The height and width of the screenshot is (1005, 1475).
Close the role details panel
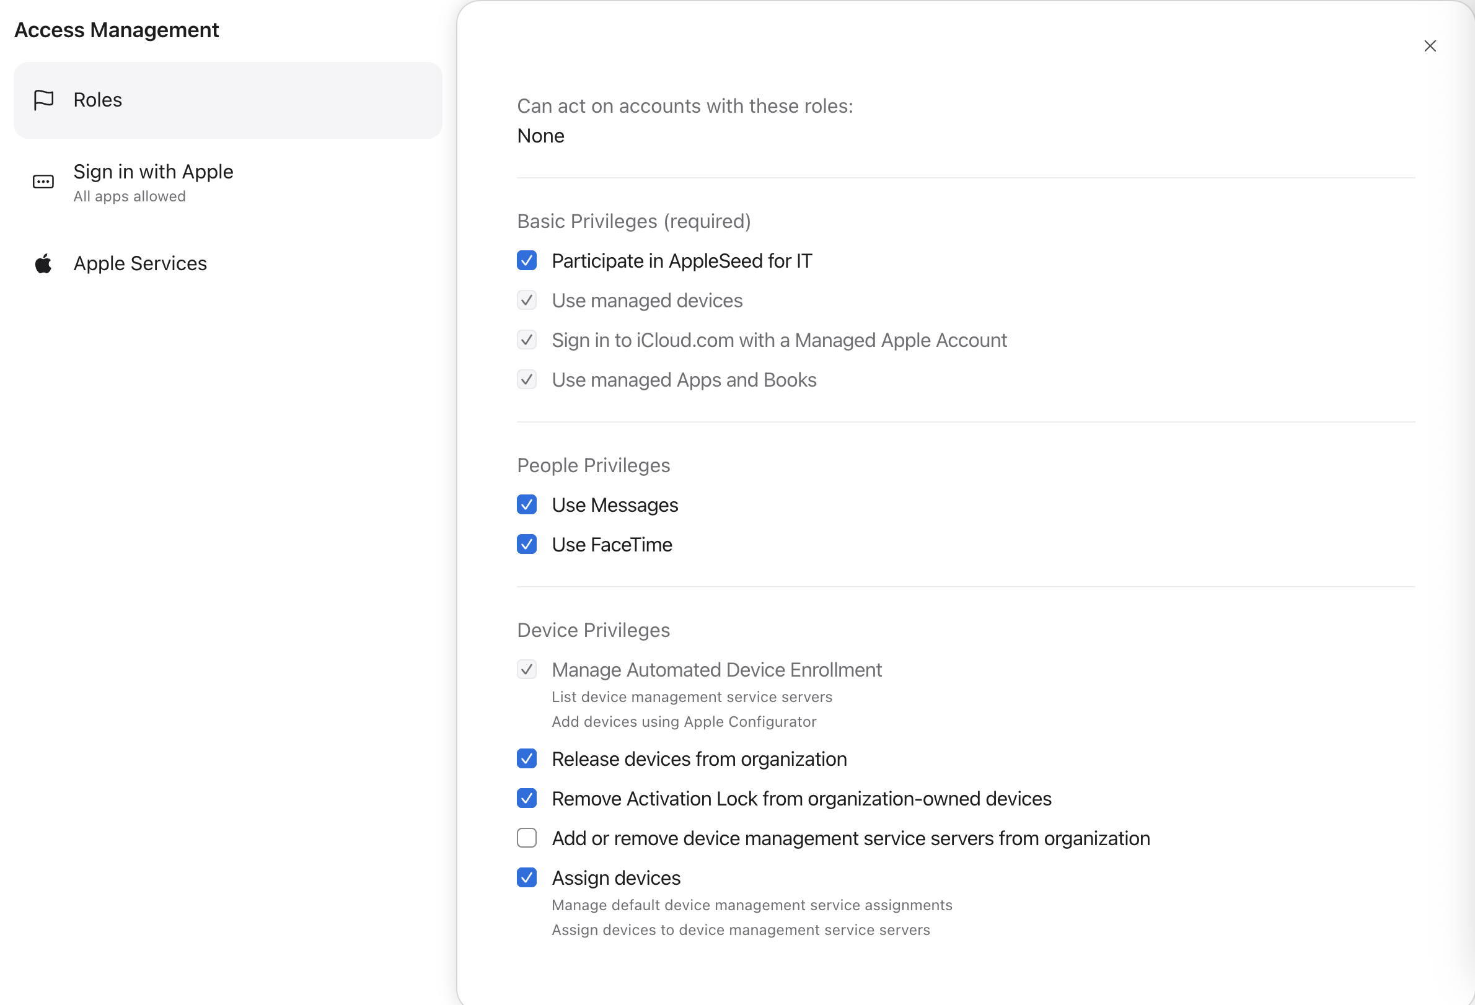click(1430, 46)
